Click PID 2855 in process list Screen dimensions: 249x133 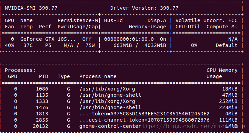pos(42,120)
